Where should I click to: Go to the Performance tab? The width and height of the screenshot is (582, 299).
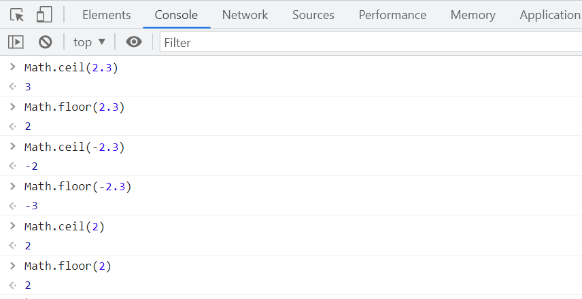coord(392,15)
